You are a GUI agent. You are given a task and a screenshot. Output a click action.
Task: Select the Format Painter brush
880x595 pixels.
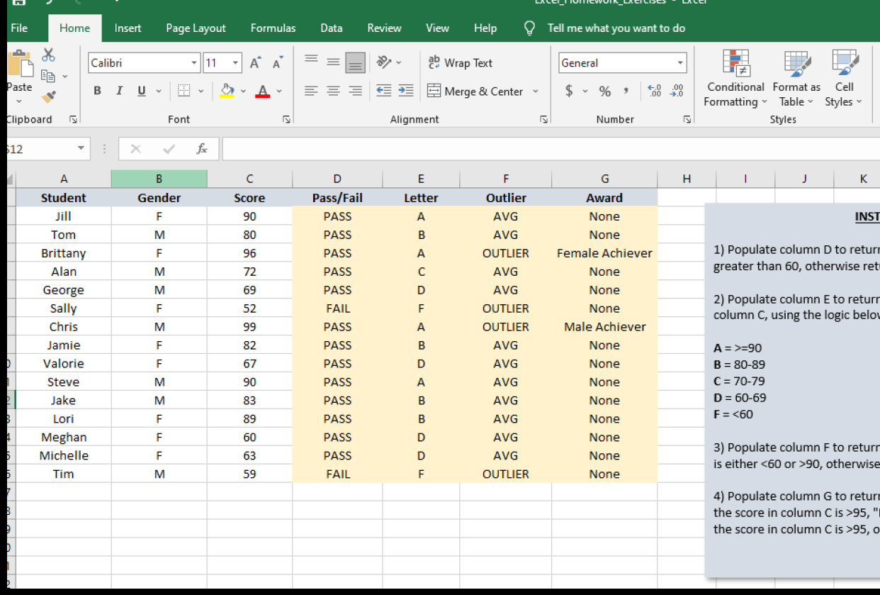click(48, 96)
